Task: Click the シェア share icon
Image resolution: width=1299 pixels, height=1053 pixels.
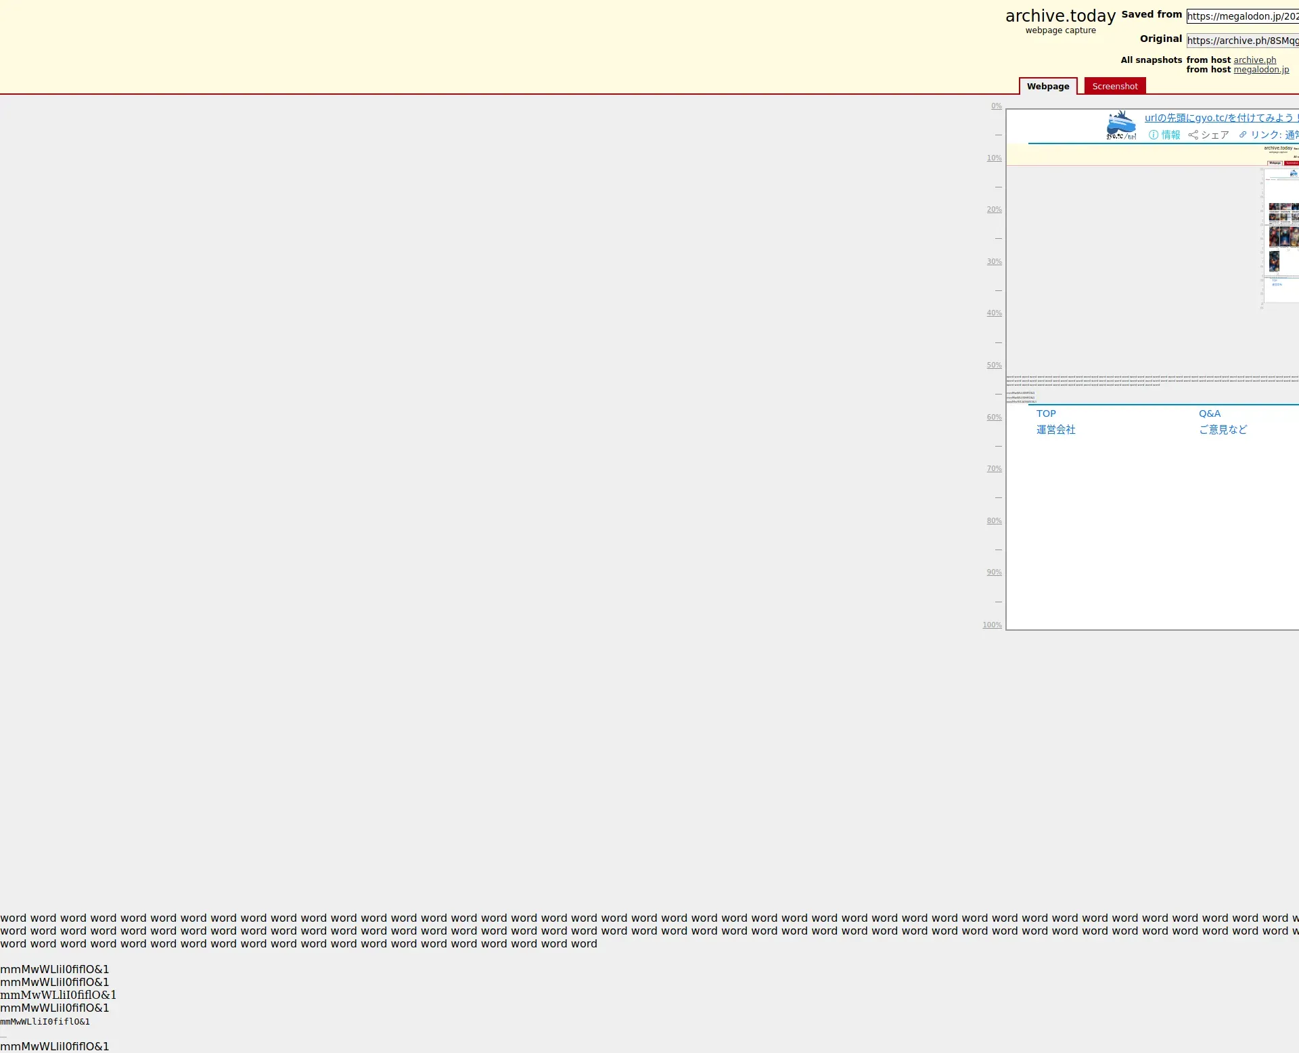Action: pyautogui.click(x=1193, y=135)
